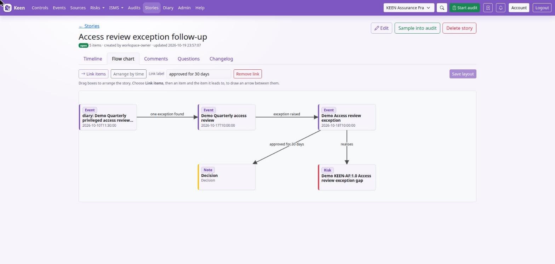Focus the Link label input field
Viewport: 555px width, 264px height.
click(x=199, y=74)
